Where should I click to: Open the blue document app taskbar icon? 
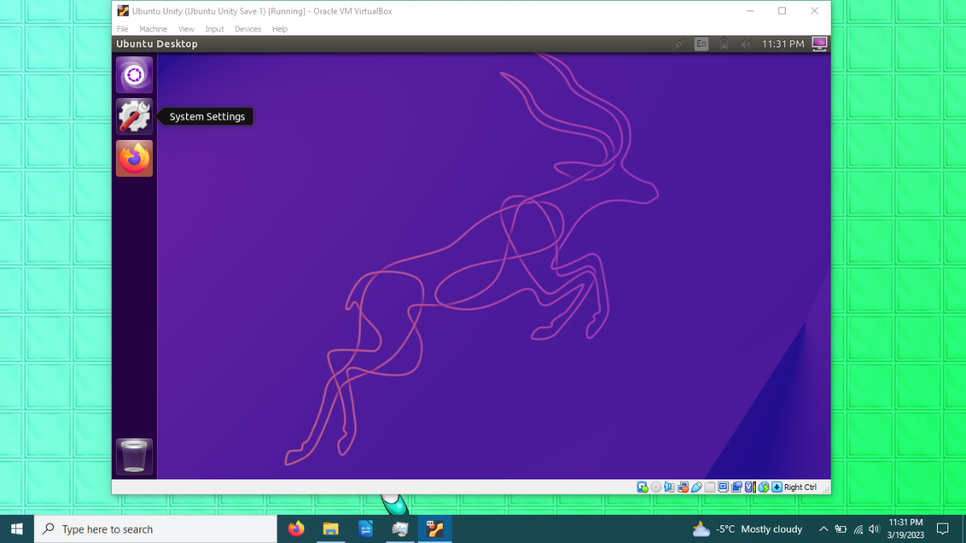[365, 529]
